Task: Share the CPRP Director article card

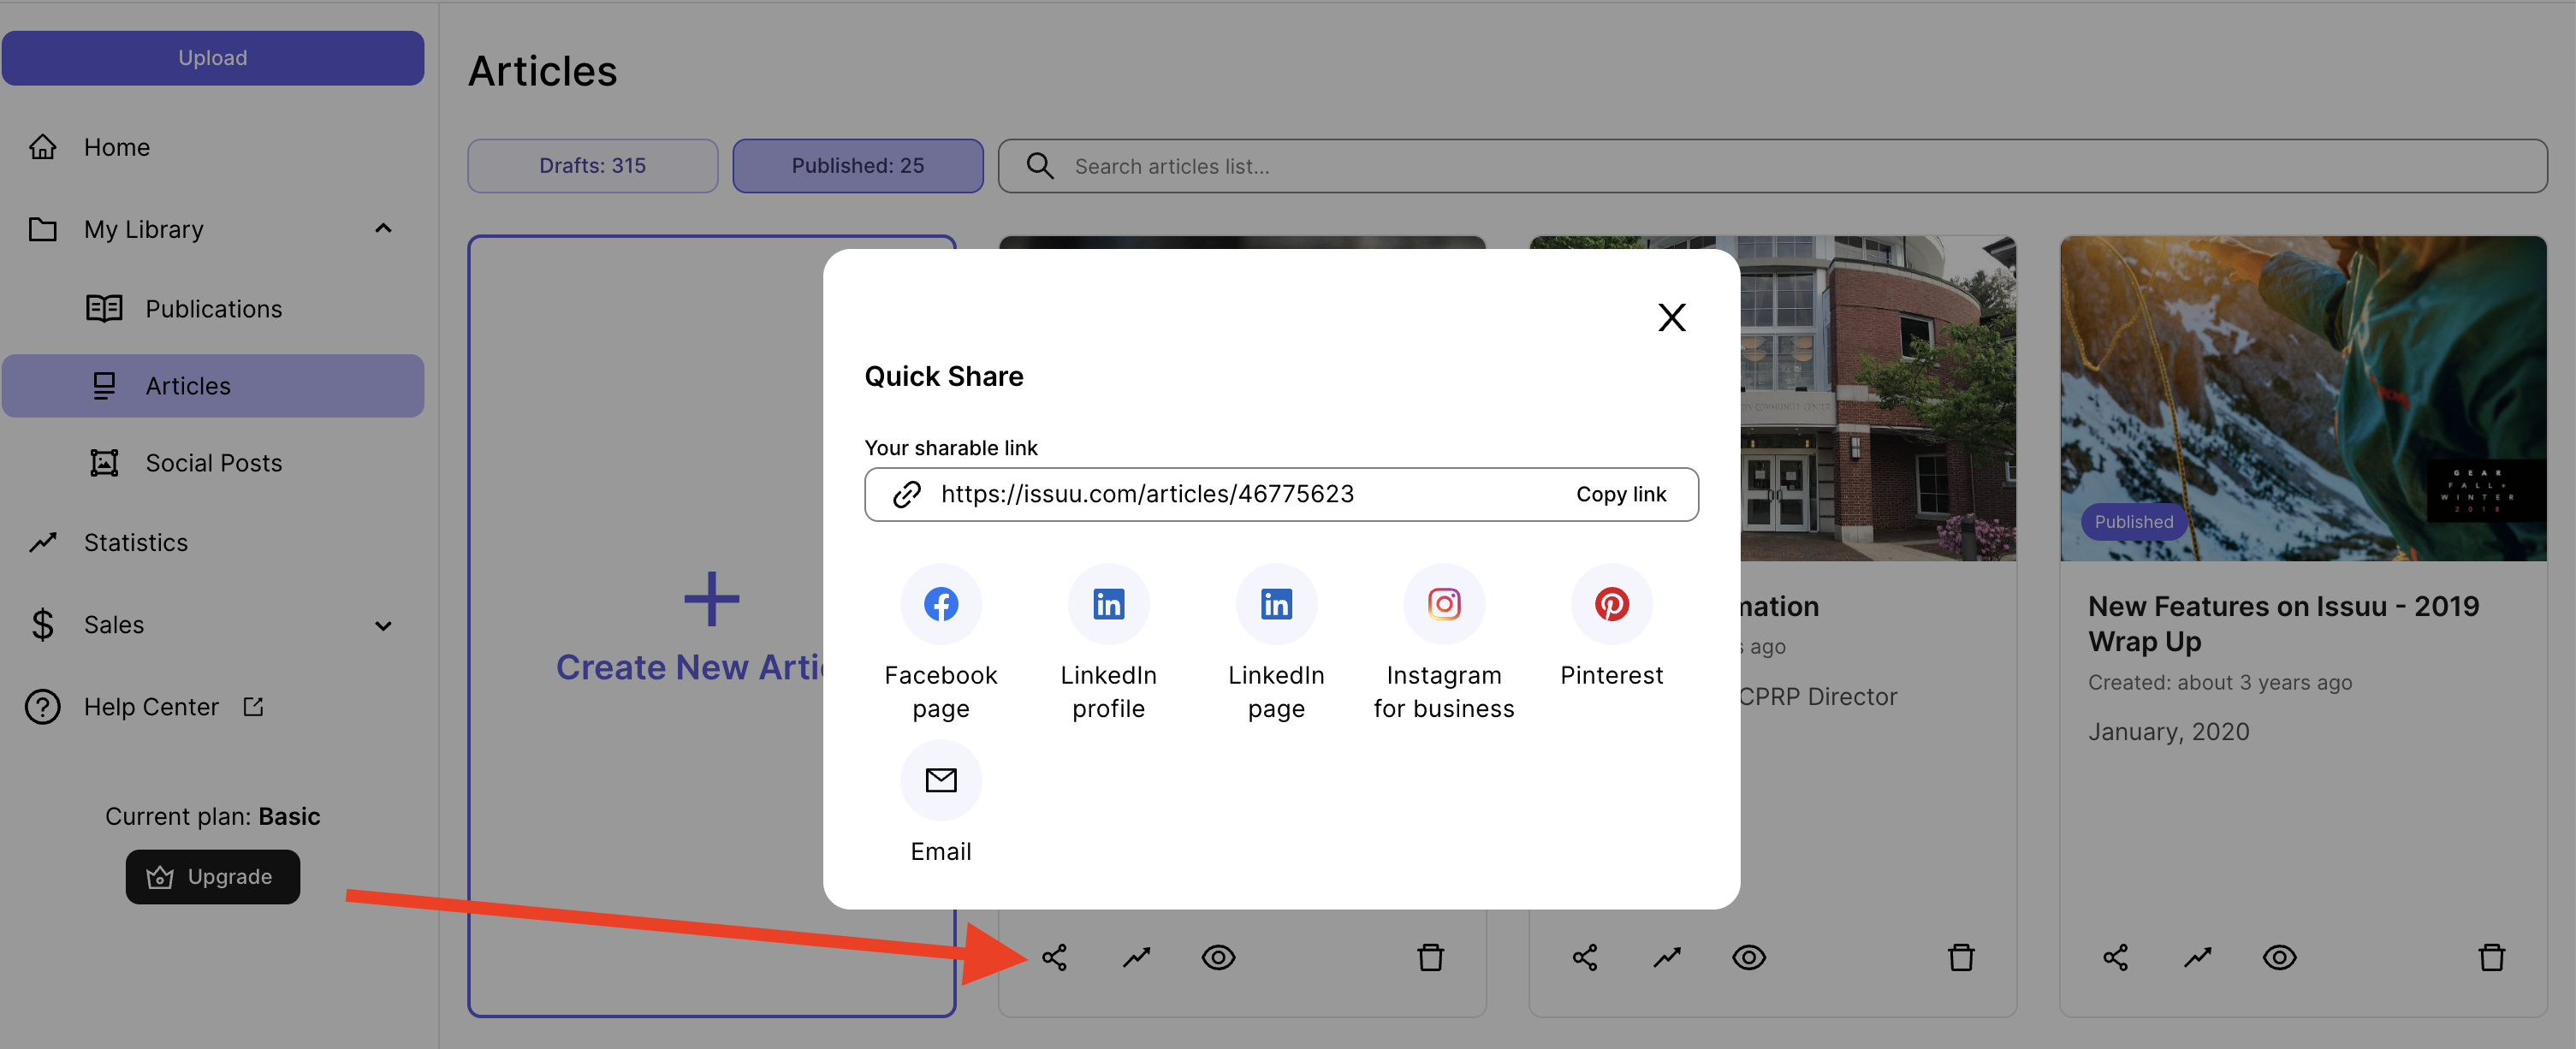Action: click(x=1584, y=957)
